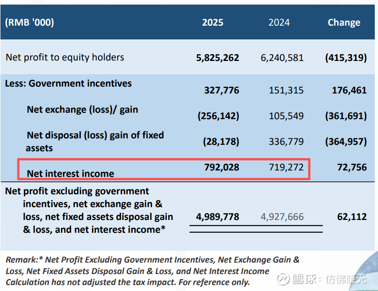
Task: Select the value 151,315
Action: 286,90
